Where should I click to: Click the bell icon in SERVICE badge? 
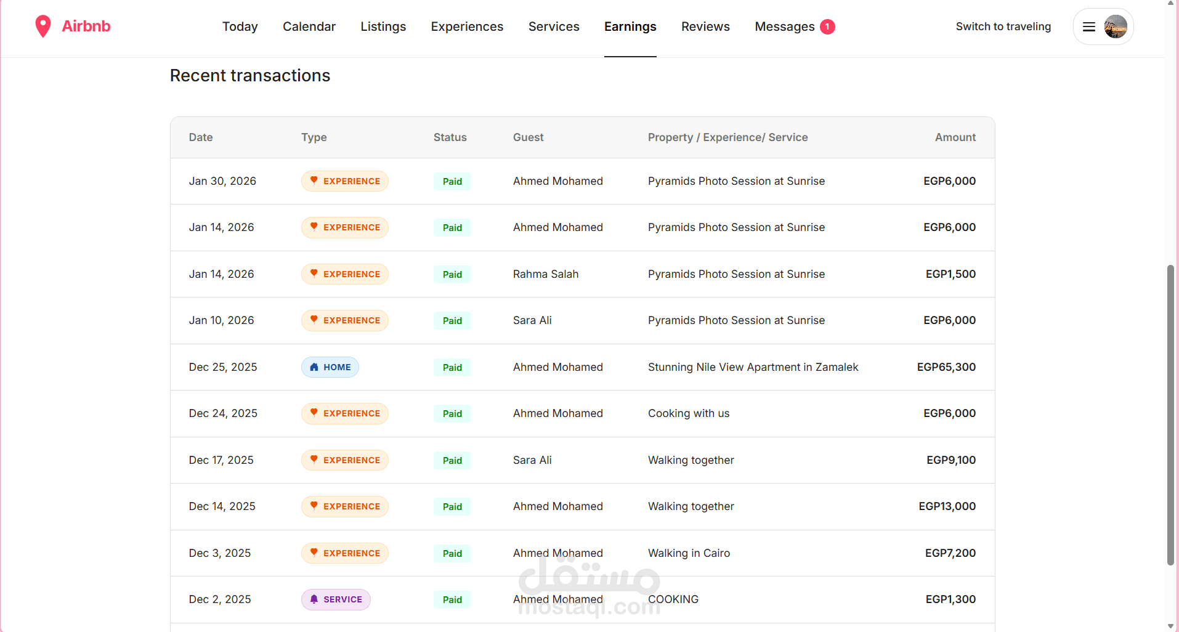[x=314, y=599]
